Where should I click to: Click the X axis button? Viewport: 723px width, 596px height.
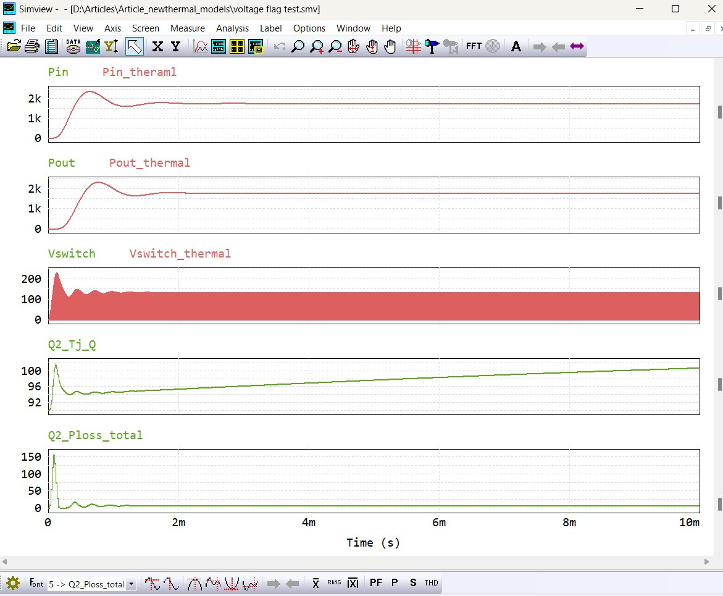tap(157, 46)
